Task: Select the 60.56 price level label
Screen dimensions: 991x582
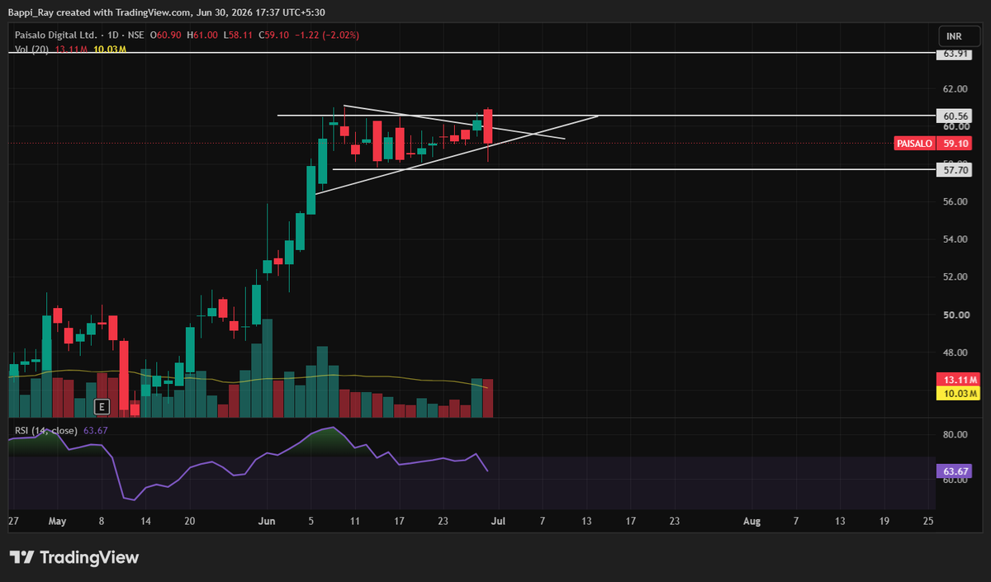Action: pos(956,116)
